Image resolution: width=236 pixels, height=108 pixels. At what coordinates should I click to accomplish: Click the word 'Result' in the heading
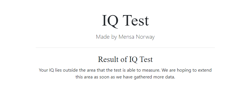coord(108,59)
